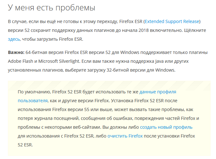Click the "здесь" download link

tap(14, 39)
